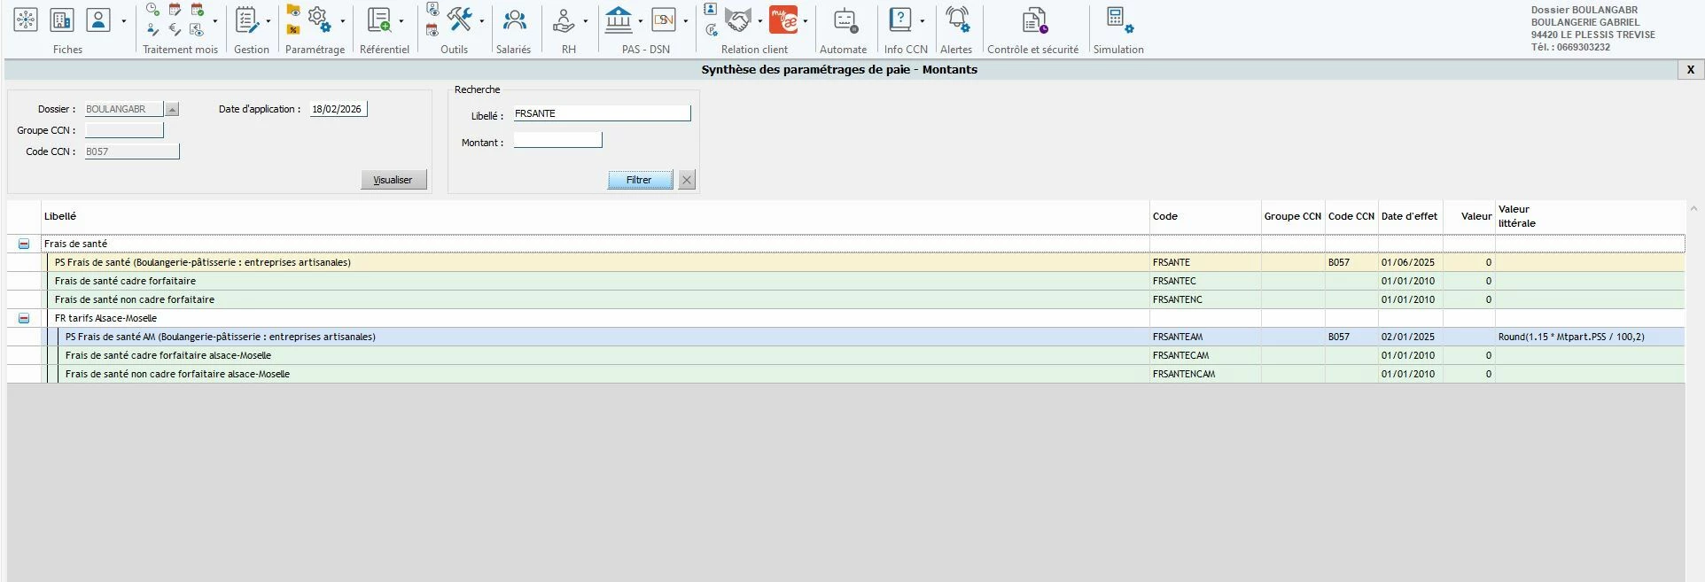
Task: Click the calendar with pencil icon
Action: (175, 10)
